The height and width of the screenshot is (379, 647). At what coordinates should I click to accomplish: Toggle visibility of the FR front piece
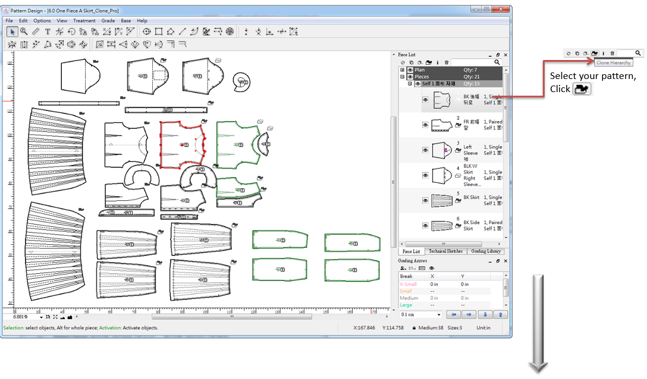[425, 125]
